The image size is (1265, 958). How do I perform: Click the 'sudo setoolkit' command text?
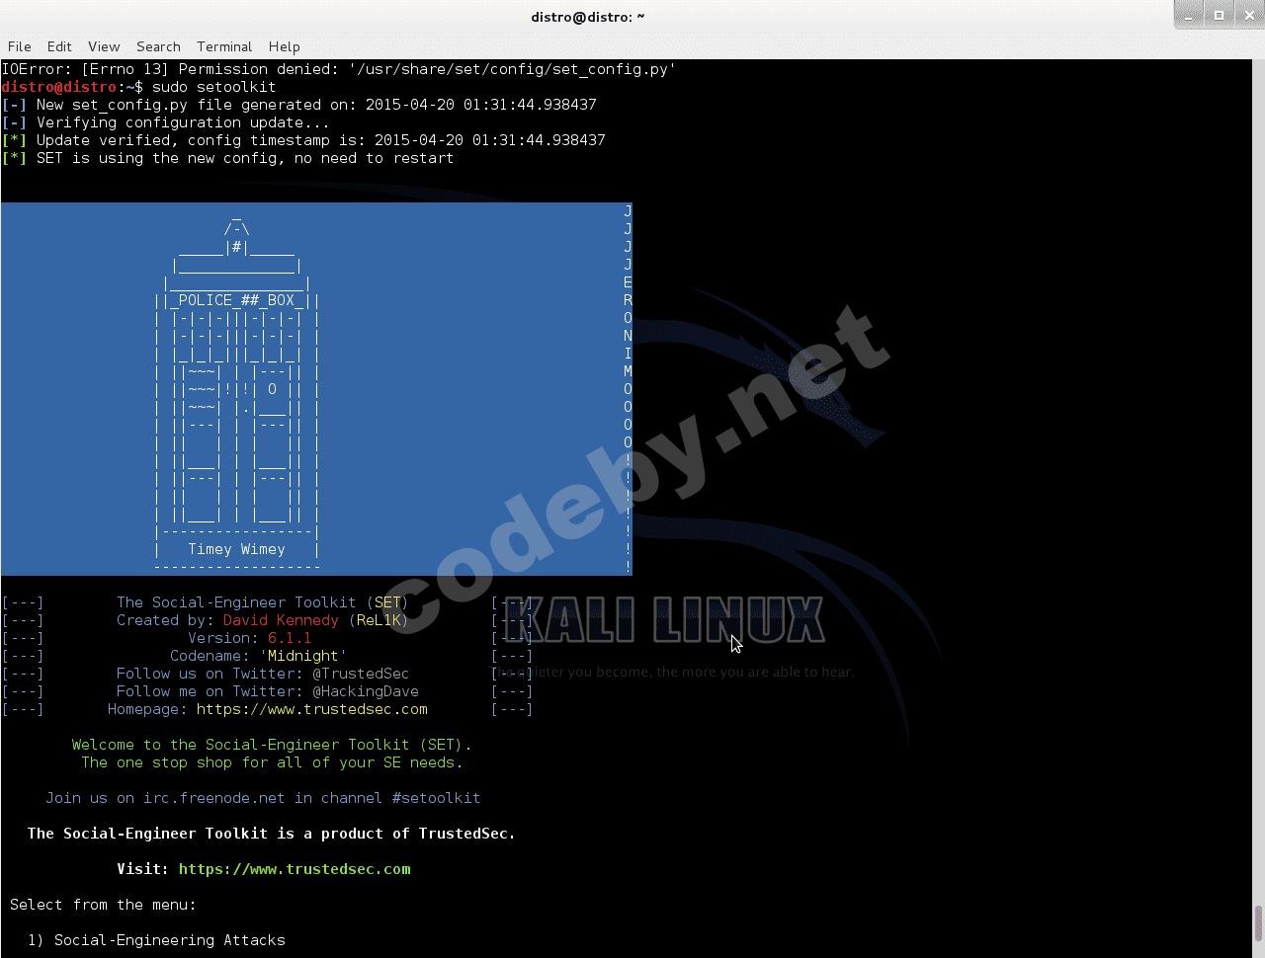point(213,87)
